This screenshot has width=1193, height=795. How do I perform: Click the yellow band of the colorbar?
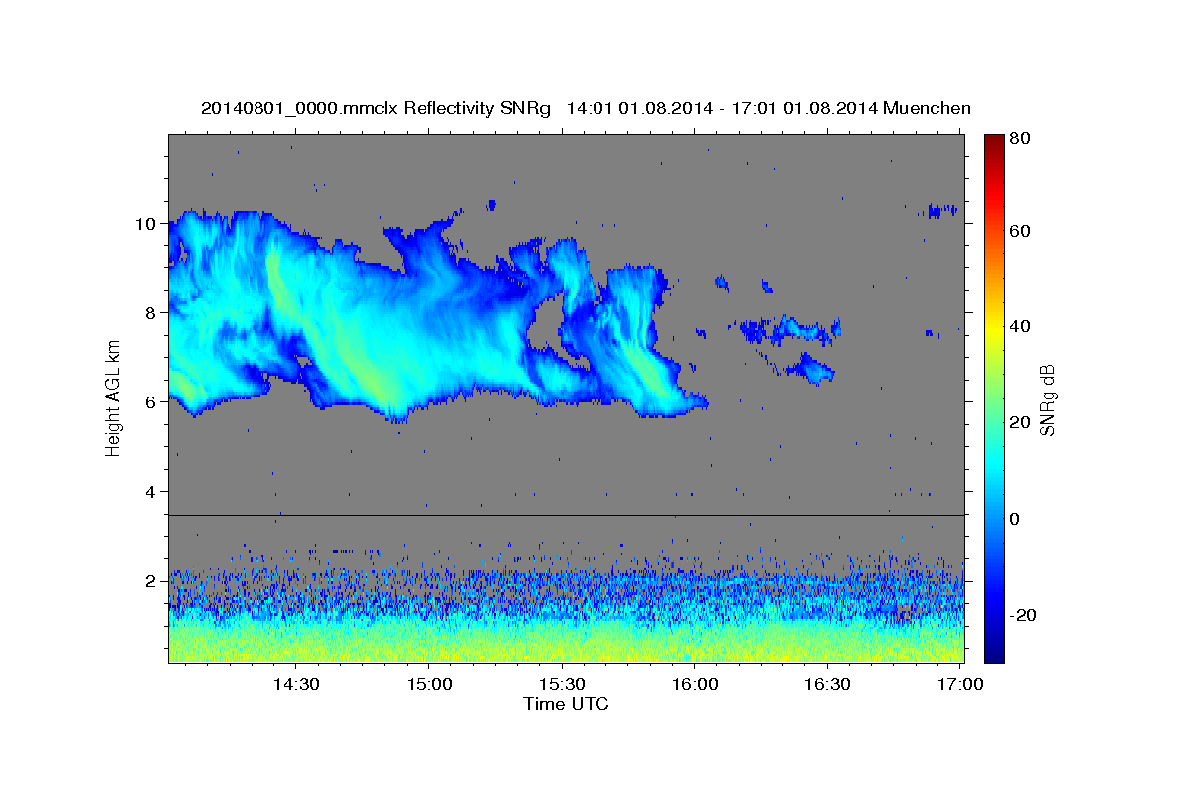(x=993, y=328)
